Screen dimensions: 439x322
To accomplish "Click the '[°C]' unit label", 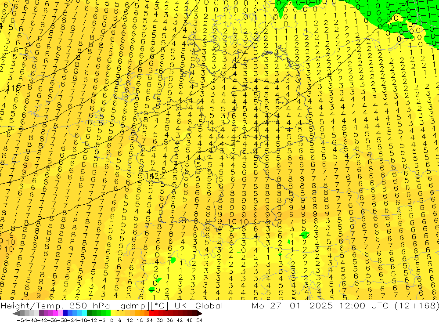I will click(x=160, y=306).
